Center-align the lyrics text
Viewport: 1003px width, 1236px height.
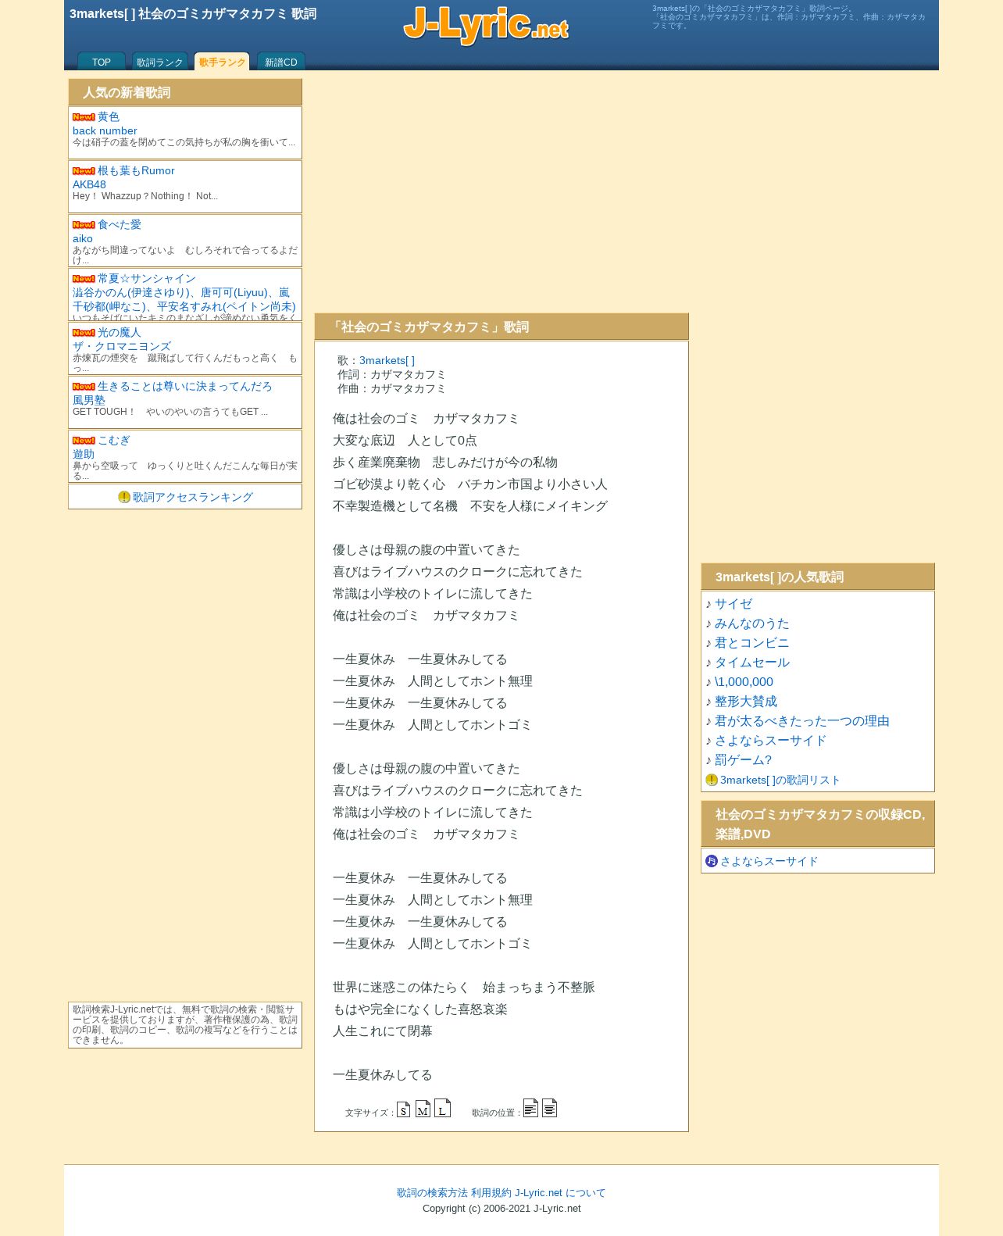[x=549, y=1108]
